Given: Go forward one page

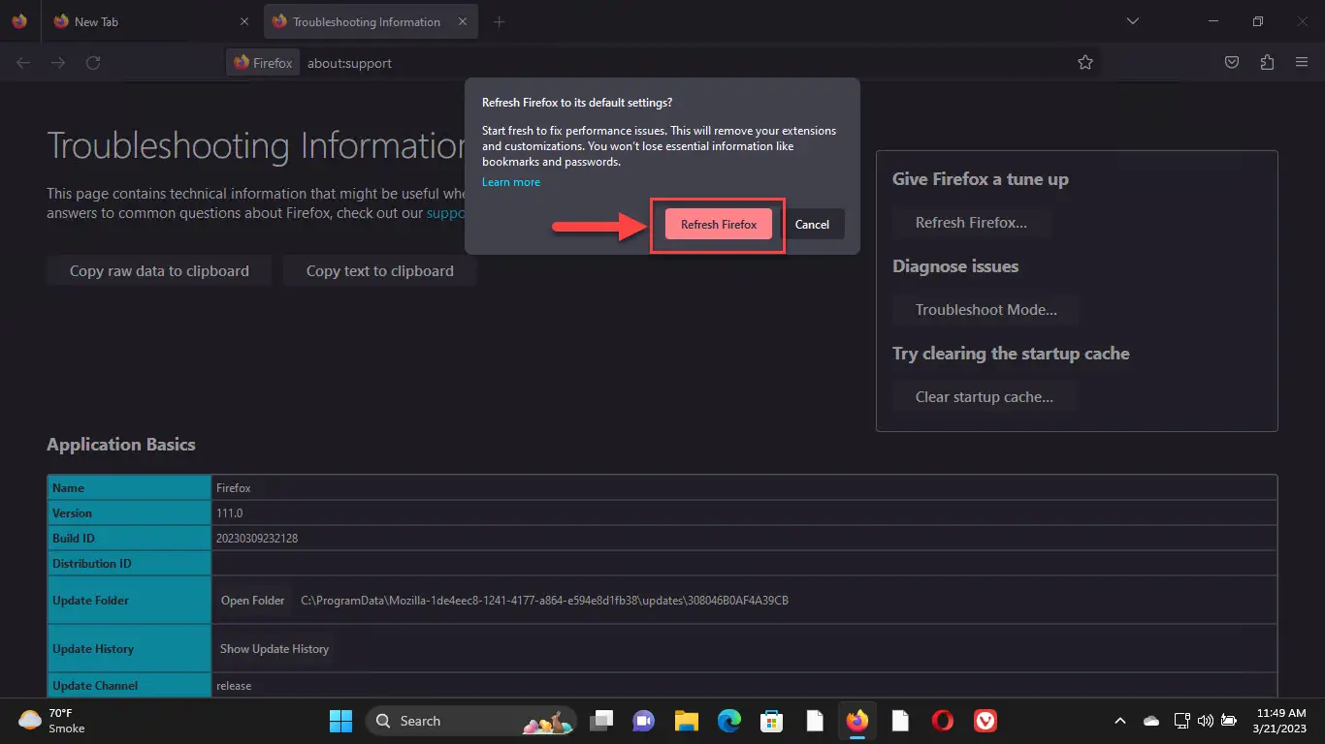Looking at the screenshot, I should pyautogui.click(x=58, y=63).
